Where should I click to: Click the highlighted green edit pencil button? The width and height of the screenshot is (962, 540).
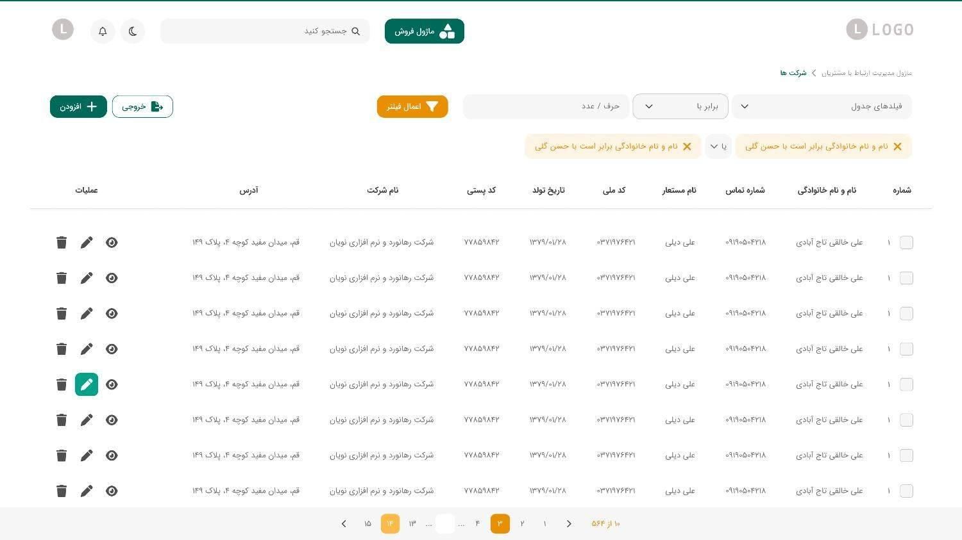[x=87, y=384]
